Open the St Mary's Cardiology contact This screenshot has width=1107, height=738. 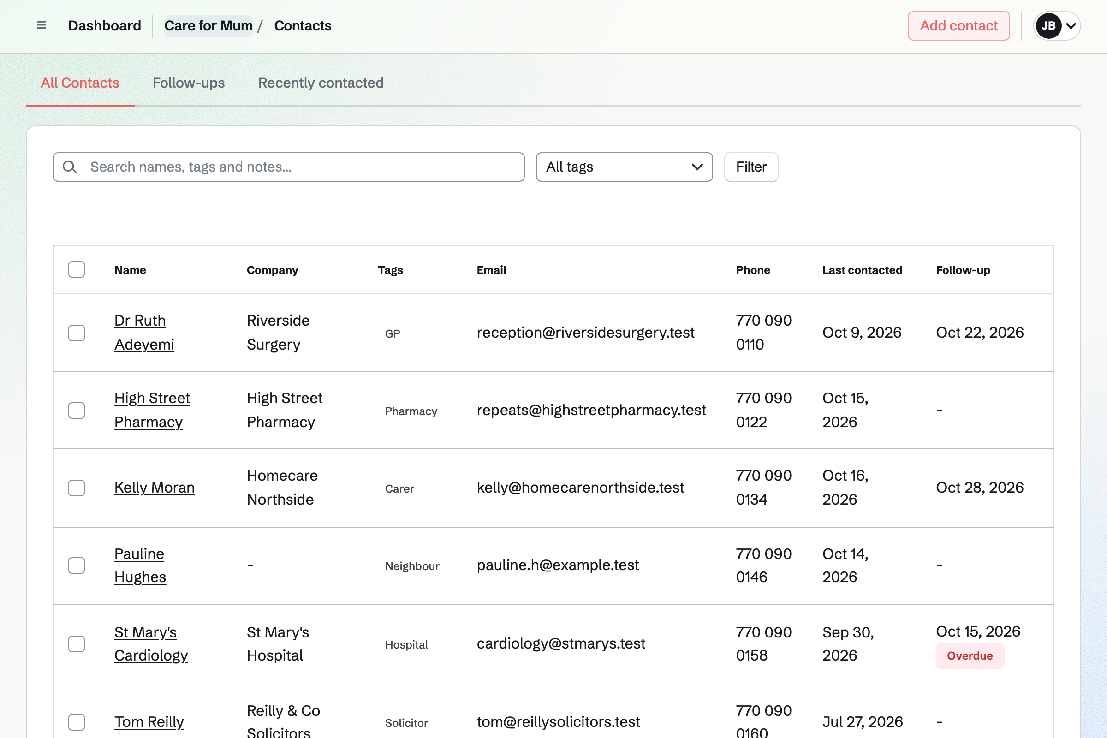pyautogui.click(x=151, y=644)
